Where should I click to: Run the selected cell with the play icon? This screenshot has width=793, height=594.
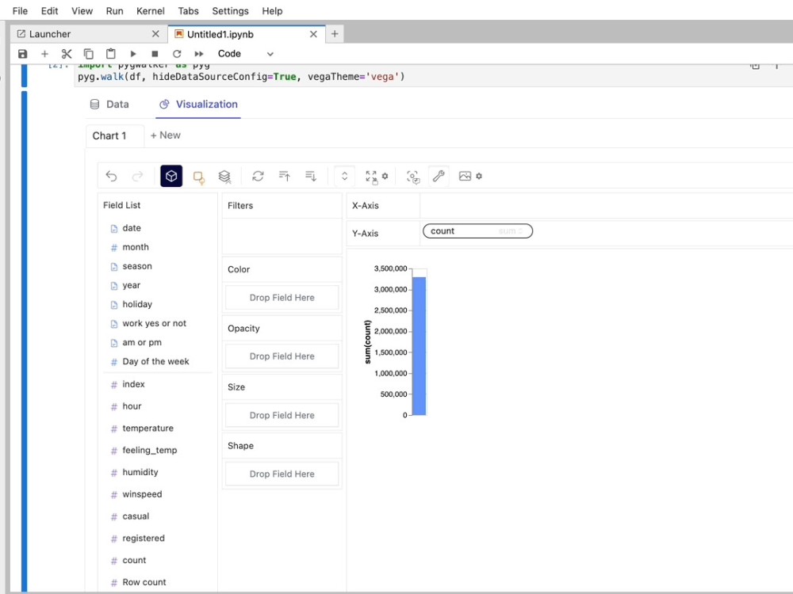pyautogui.click(x=133, y=54)
